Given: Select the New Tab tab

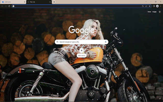Looking at the screenshot, I should click(x=39, y=2).
